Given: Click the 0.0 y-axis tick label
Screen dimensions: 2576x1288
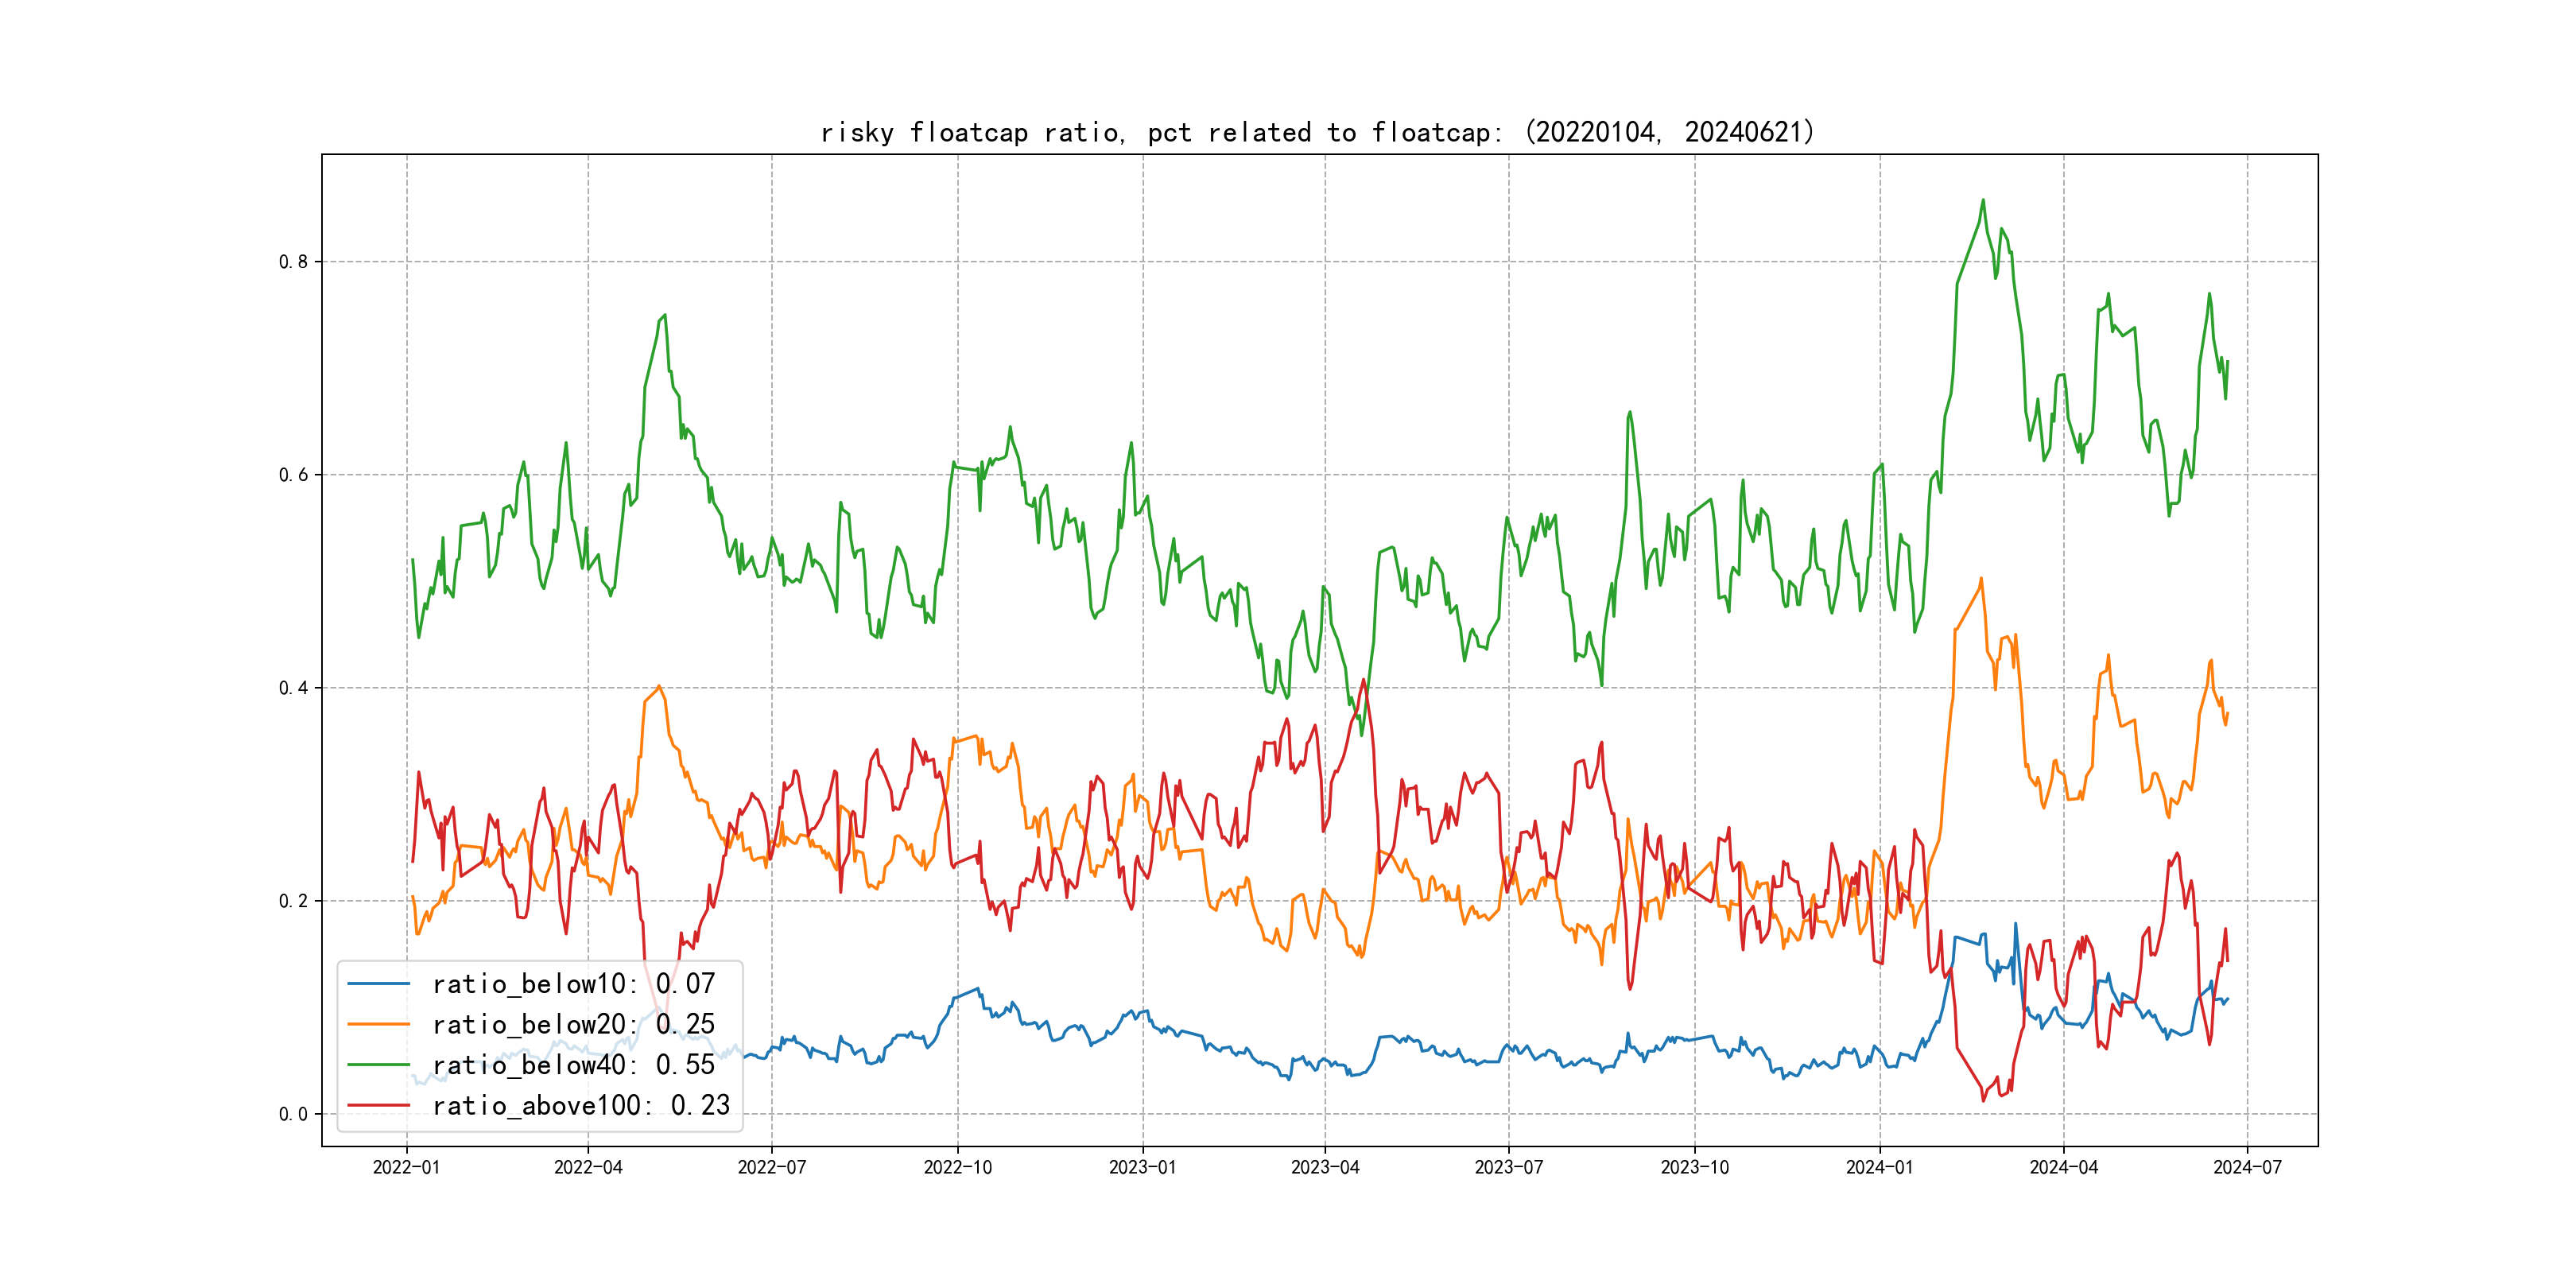Looking at the screenshot, I should click(293, 1114).
